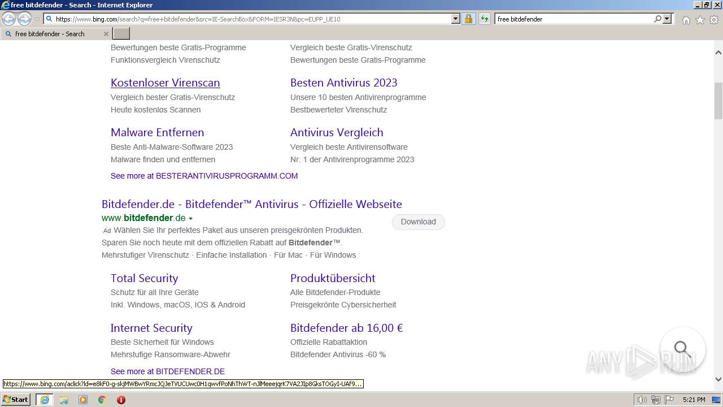Open the Produktübersicht link
Screen dimensions: 723x407
333,278
